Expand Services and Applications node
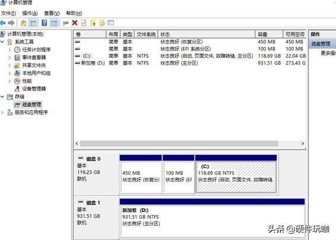 [x=2, y=112]
